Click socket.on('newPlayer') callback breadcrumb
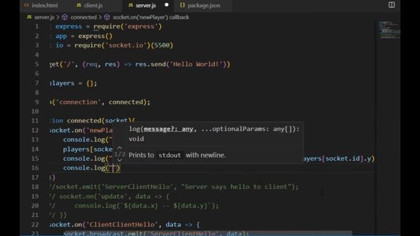420x236 pixels. pyautogui.click(x=151, y=18)
